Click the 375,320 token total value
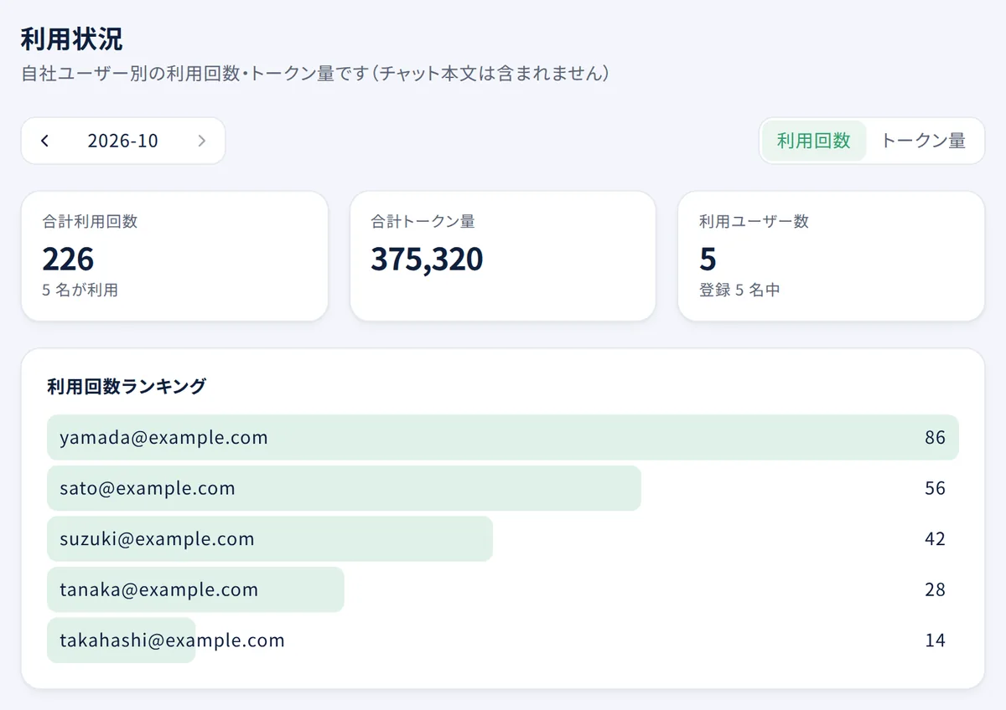Image resolution: width=1006 pixels, height=710 pixels. coord(427,260)
